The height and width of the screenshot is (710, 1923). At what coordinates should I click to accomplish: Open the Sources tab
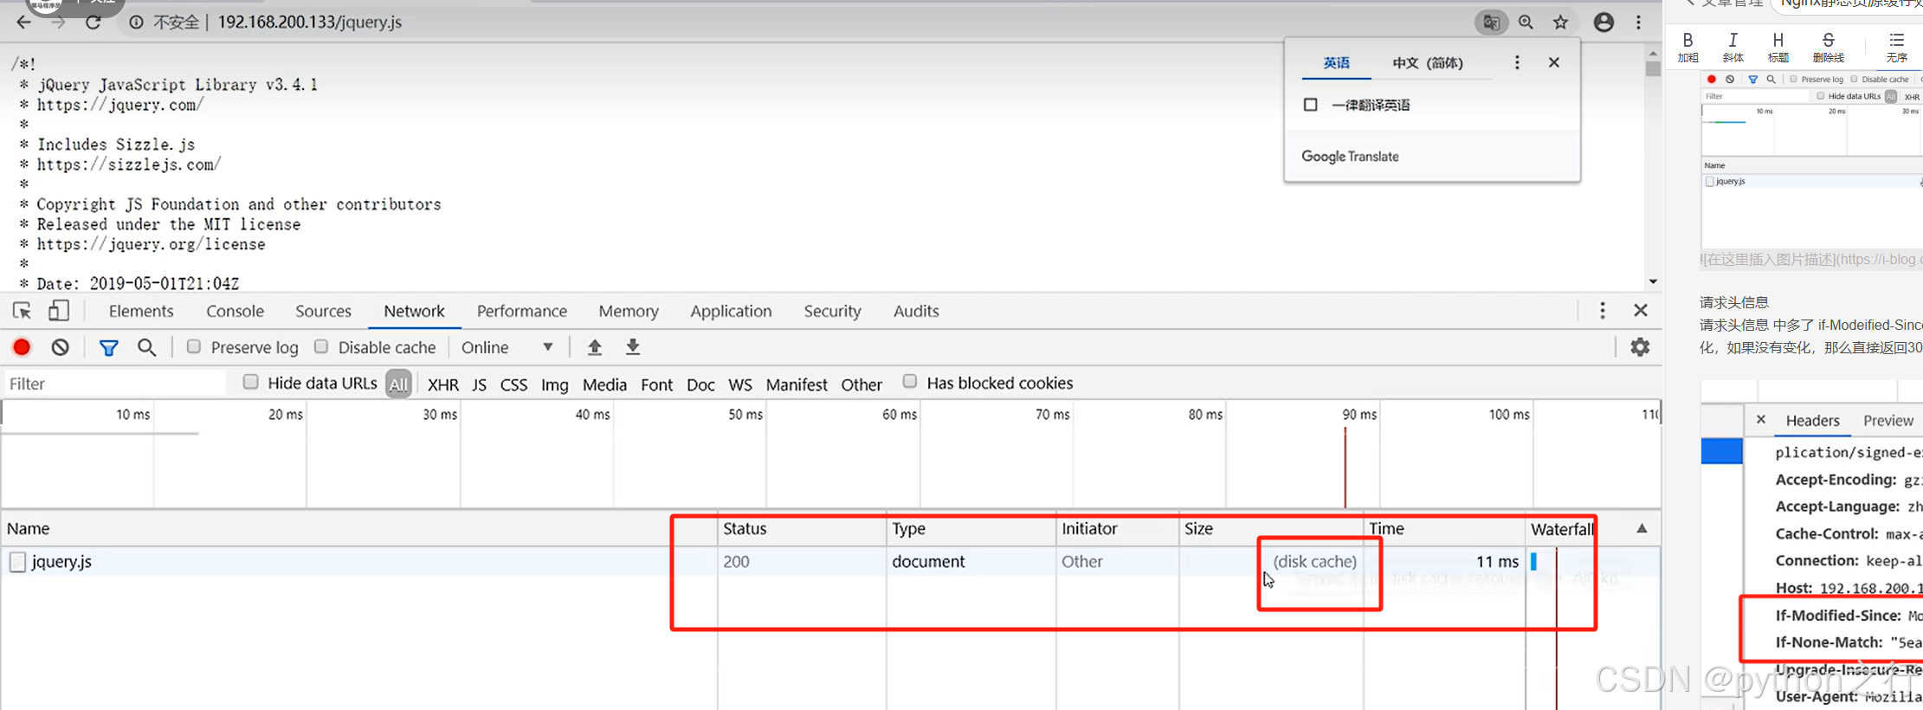(x=323, y=311)
